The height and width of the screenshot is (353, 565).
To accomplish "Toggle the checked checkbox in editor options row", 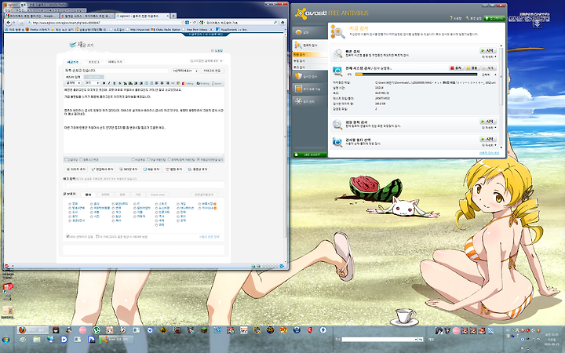I will click(199, 159).
